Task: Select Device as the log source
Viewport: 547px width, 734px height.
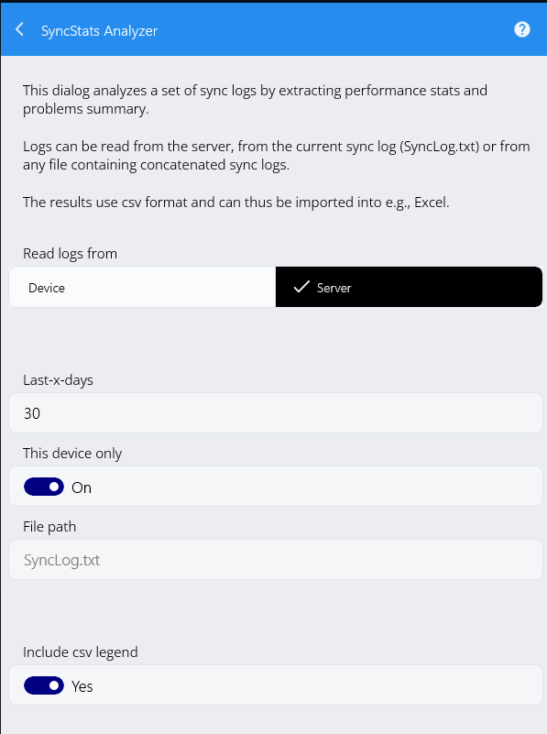Action: (142, 287)
